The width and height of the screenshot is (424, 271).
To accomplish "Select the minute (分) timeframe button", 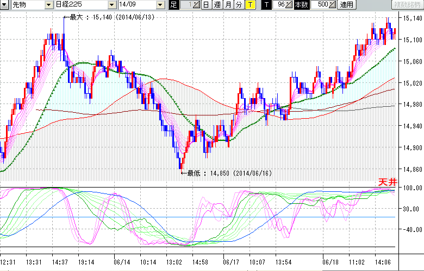I will click(x=239, y=5).
